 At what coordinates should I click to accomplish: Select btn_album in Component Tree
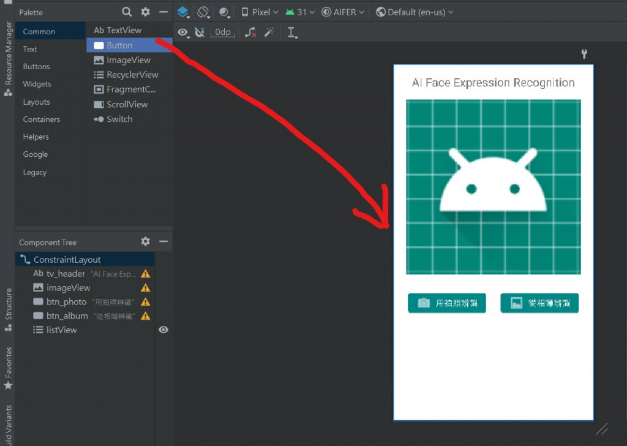85,316
